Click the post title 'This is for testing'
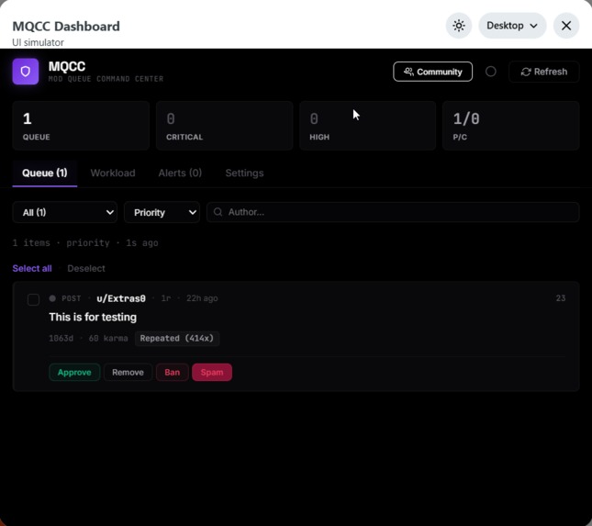 93,317
